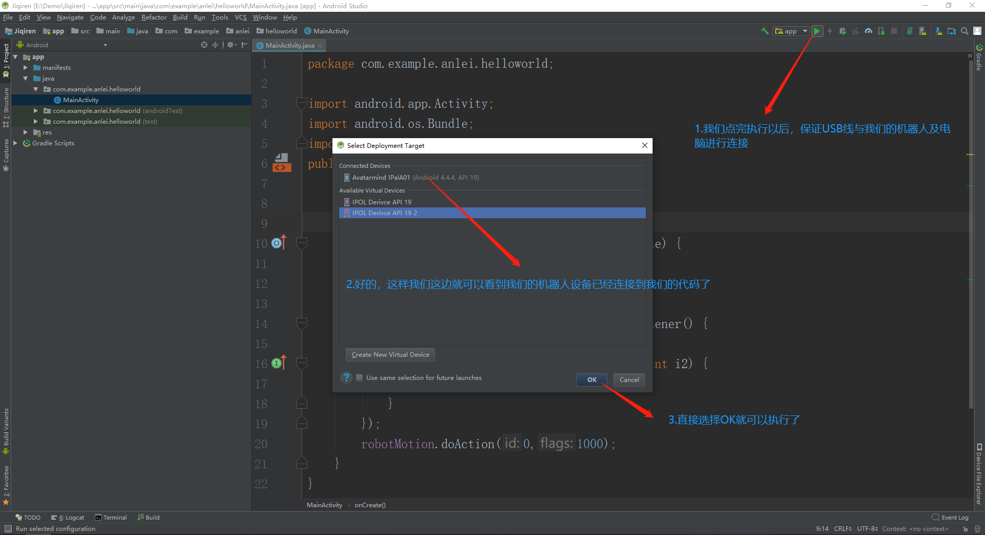Expand the helloworld (androidTest) package
This screenshot has width=985, height=535.
36,111
